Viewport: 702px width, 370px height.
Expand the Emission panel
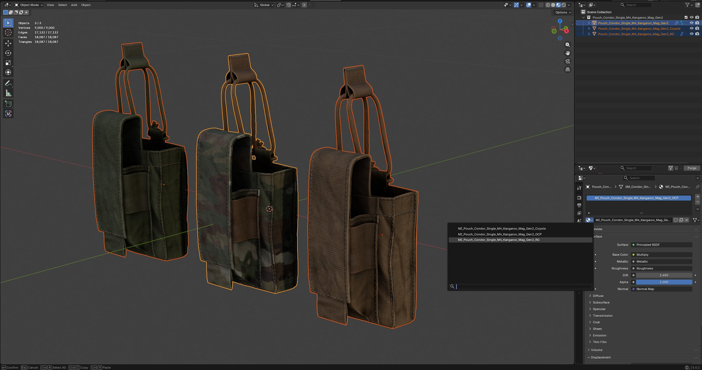[599, 335]
